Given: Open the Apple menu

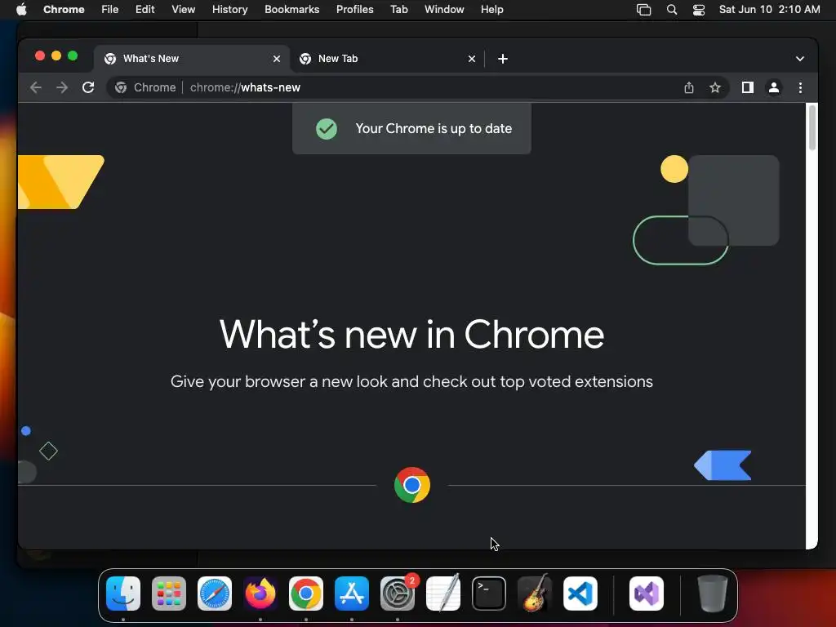Looking at the screenshot, I should pyautogui.click(x=21, y=10).
